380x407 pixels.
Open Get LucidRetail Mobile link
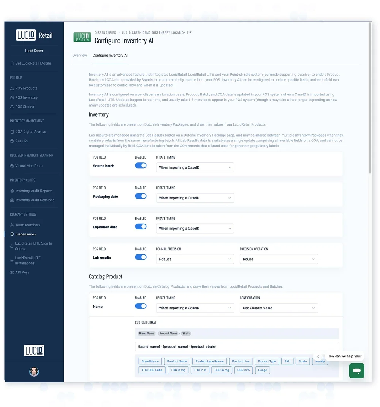coord(33,64)
